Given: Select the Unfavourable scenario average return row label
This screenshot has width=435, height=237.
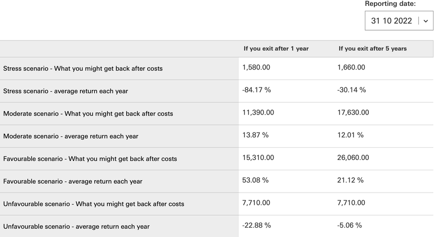Looking at the screenshot, I should (x=77, y=227).
